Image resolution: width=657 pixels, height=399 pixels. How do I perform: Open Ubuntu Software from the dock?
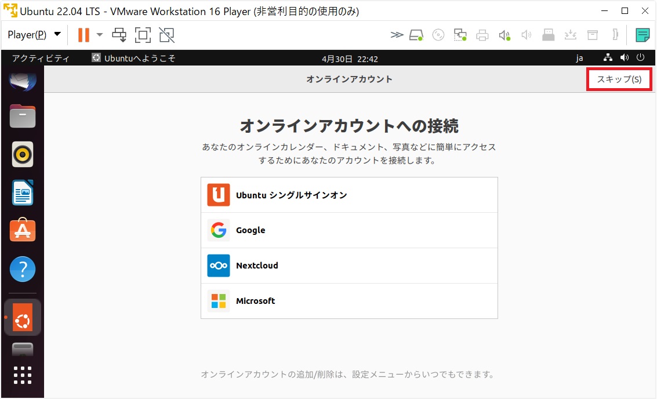23,230
